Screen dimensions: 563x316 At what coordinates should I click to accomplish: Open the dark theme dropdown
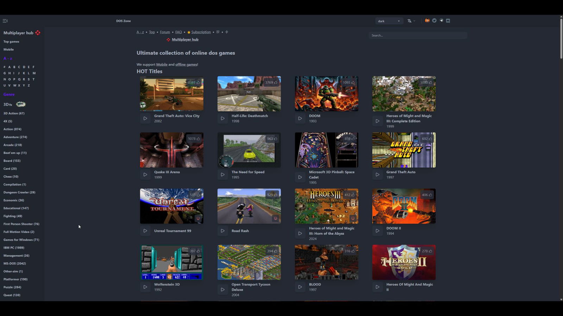tap(389, 21)
